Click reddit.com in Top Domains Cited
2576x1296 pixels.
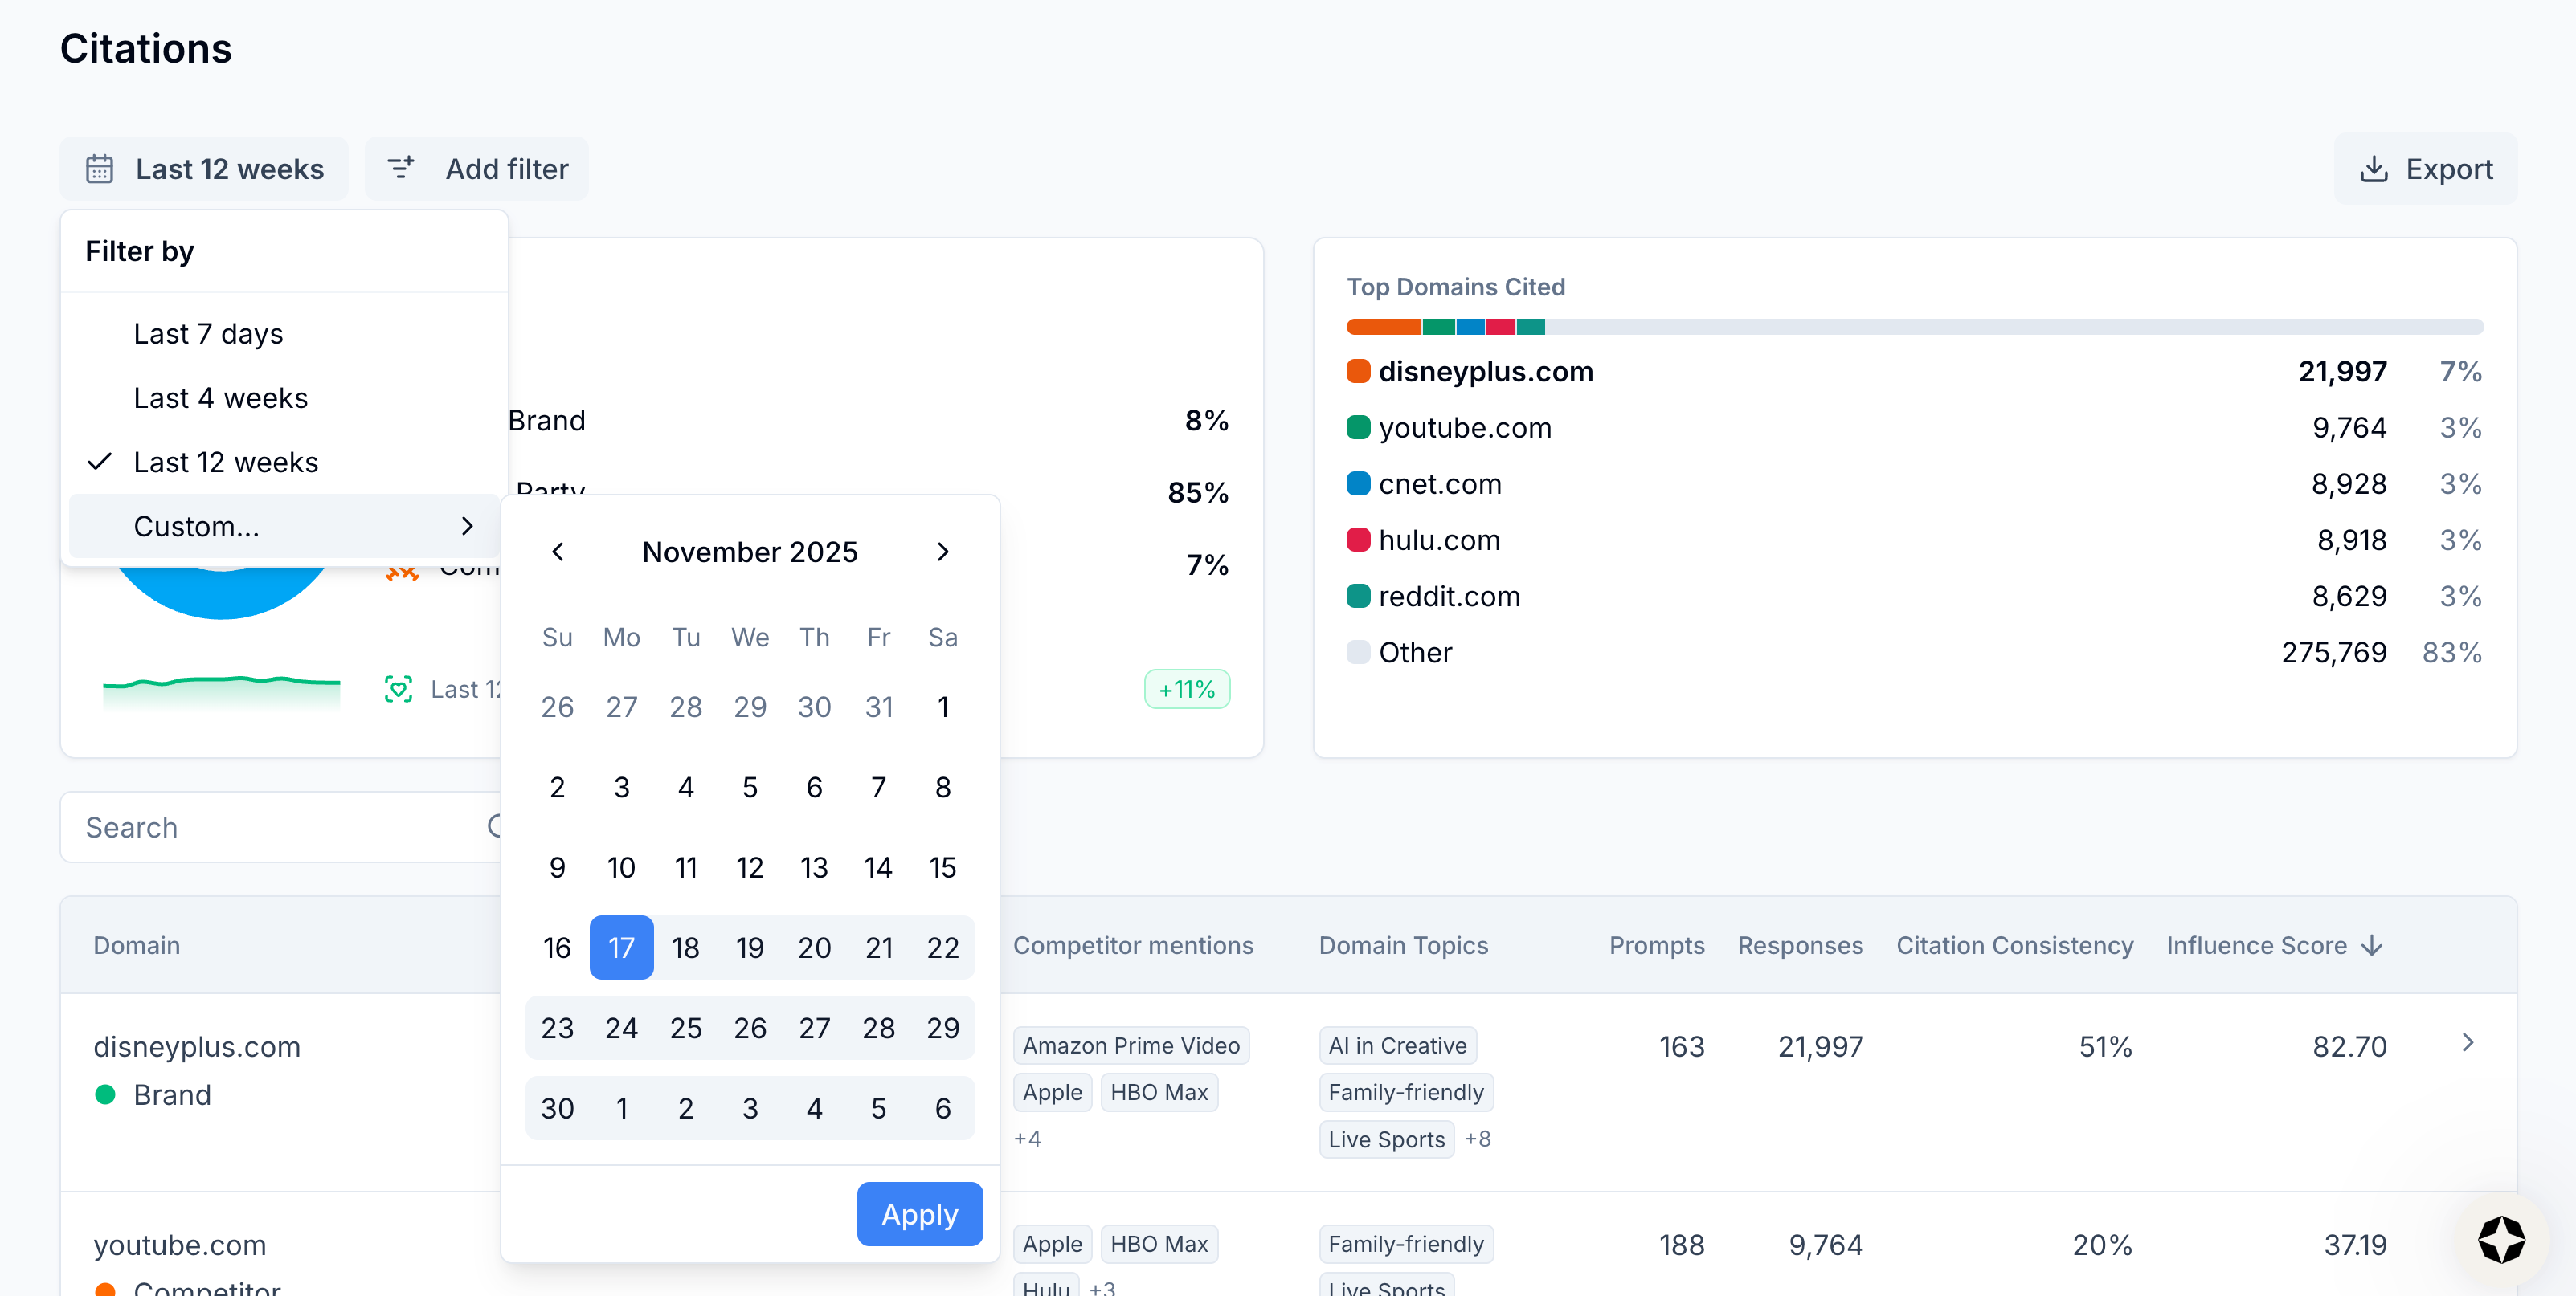tap(1449, 597)
